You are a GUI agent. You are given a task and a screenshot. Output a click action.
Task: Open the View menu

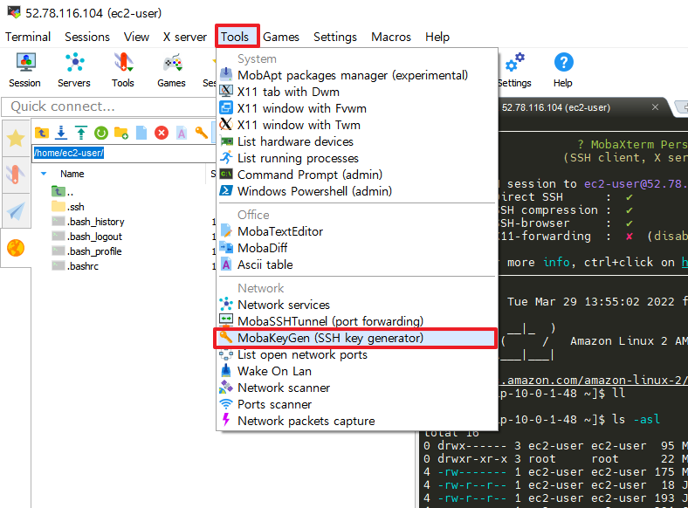(136, 37)
